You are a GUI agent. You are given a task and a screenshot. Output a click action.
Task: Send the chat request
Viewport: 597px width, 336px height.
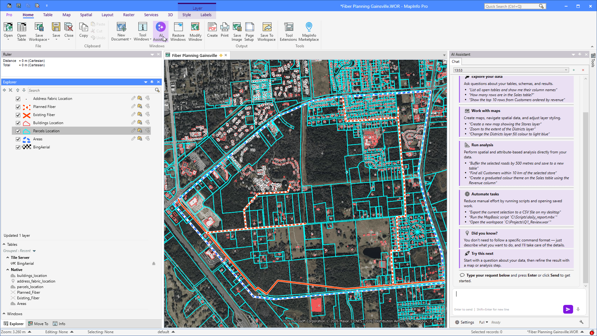tap(568, 309)
